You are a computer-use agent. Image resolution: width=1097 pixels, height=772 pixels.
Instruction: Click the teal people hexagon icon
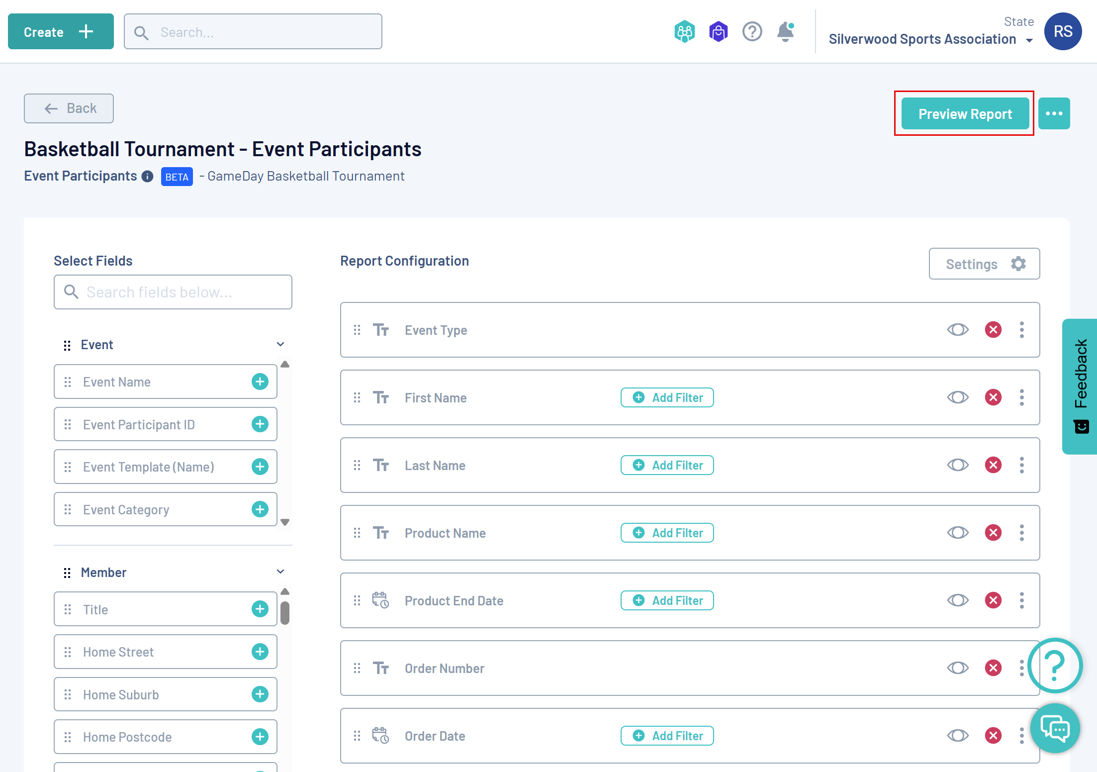pos(684,32)
